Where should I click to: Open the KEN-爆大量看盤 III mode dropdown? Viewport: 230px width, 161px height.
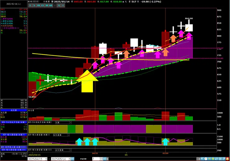click(71, 150)
